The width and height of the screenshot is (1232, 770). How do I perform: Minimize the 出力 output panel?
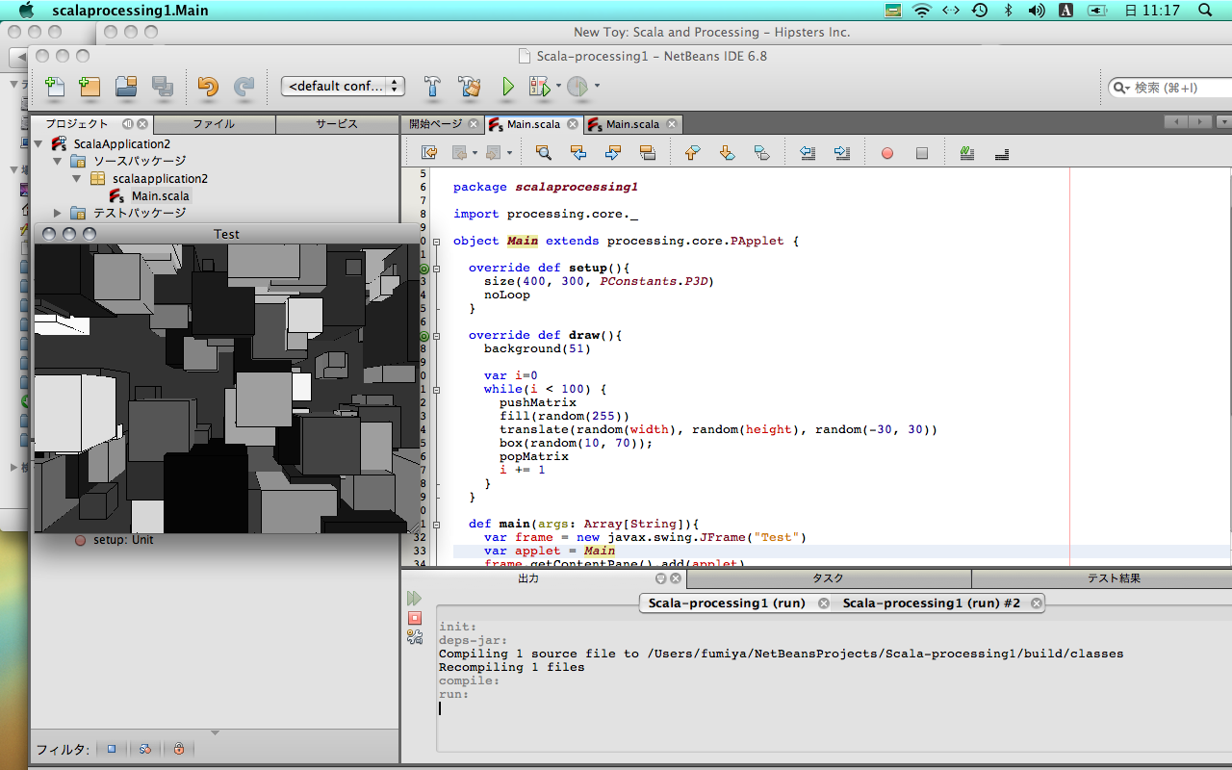pos(661,578)
